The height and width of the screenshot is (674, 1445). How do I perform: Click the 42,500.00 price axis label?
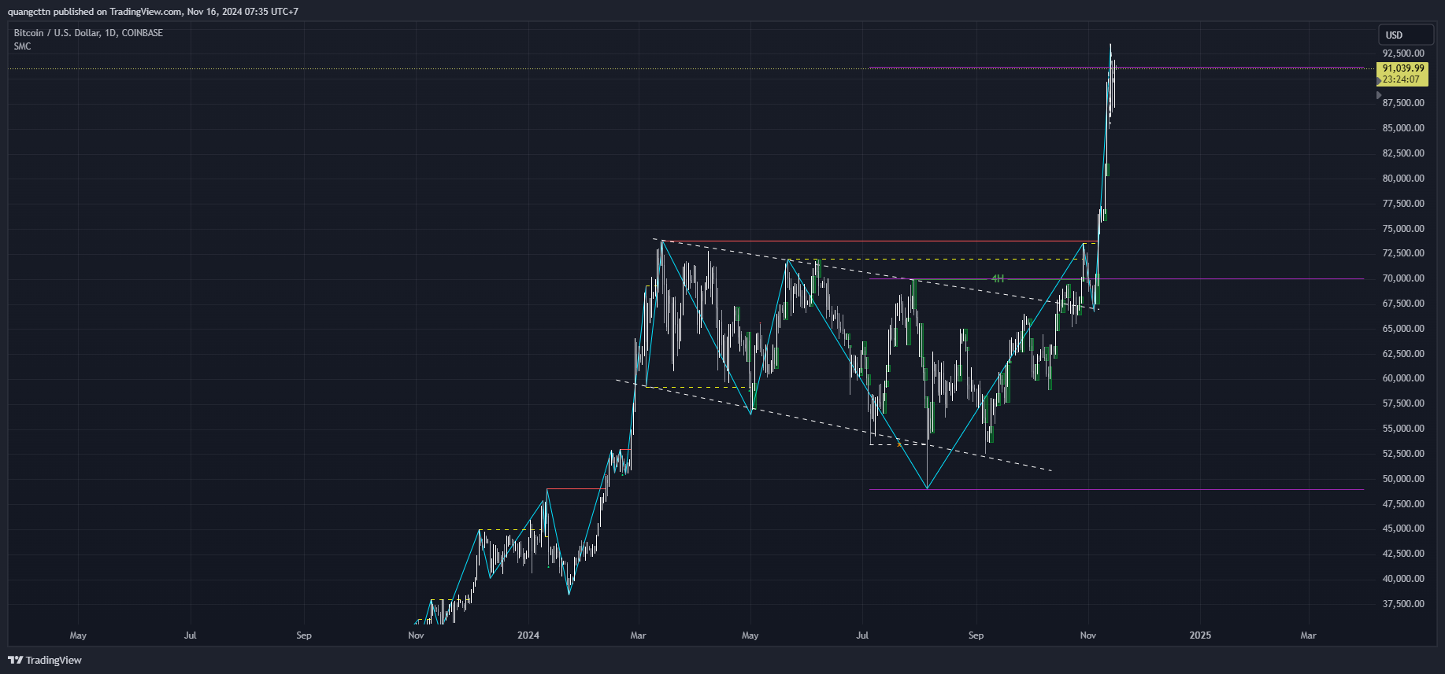[x=1403, y=554]
